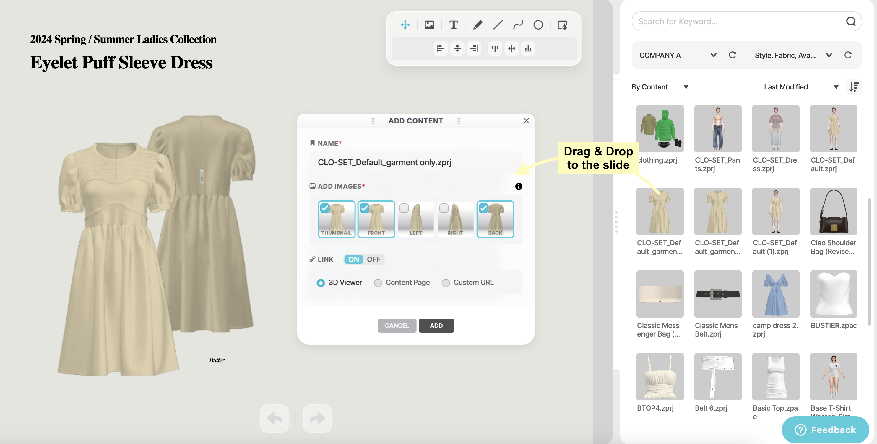Image resolution: width=877 pixels, height=444 pixels.
Task: Toggle the descending sort order icon
Action: click(854, 87)
